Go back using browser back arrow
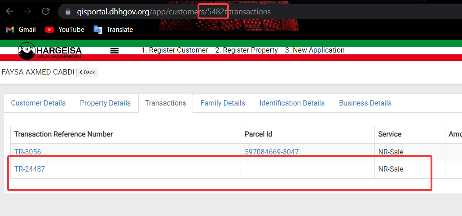 point(10,12)
